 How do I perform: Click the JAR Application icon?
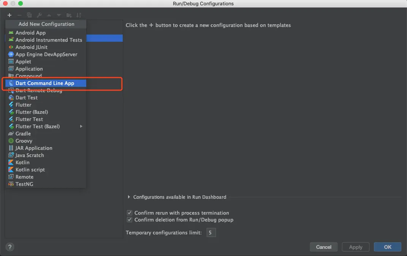point(11,148)
